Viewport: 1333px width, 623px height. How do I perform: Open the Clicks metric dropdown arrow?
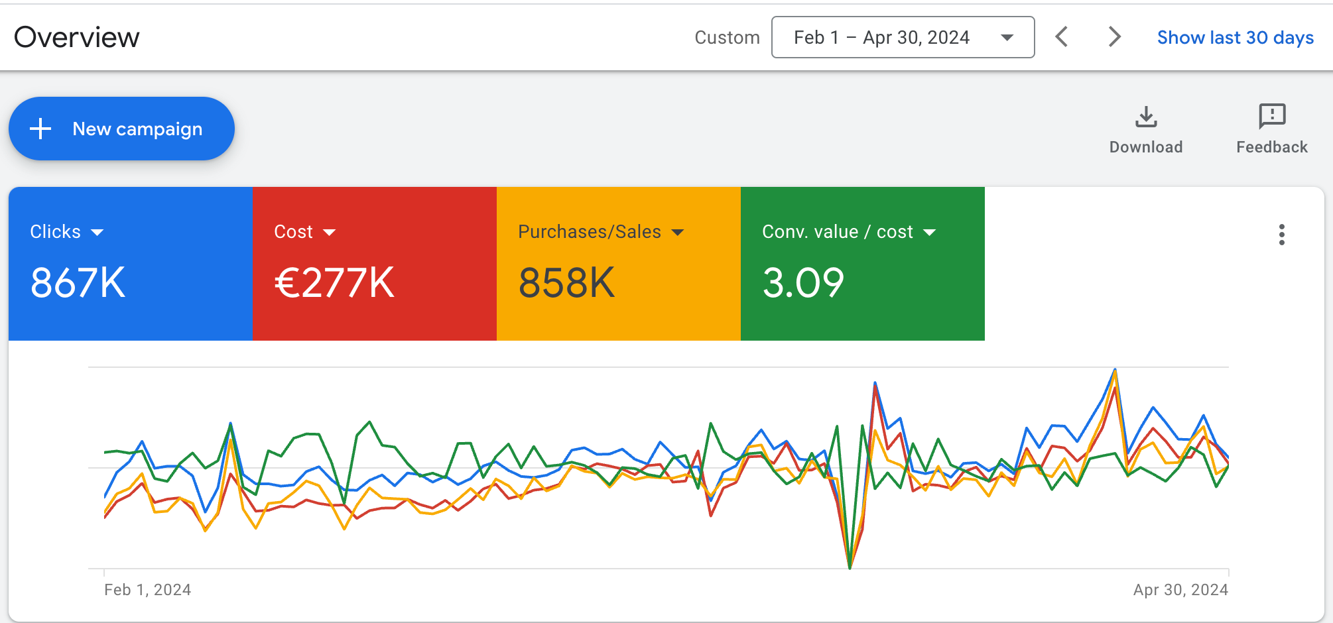[97, 233]
